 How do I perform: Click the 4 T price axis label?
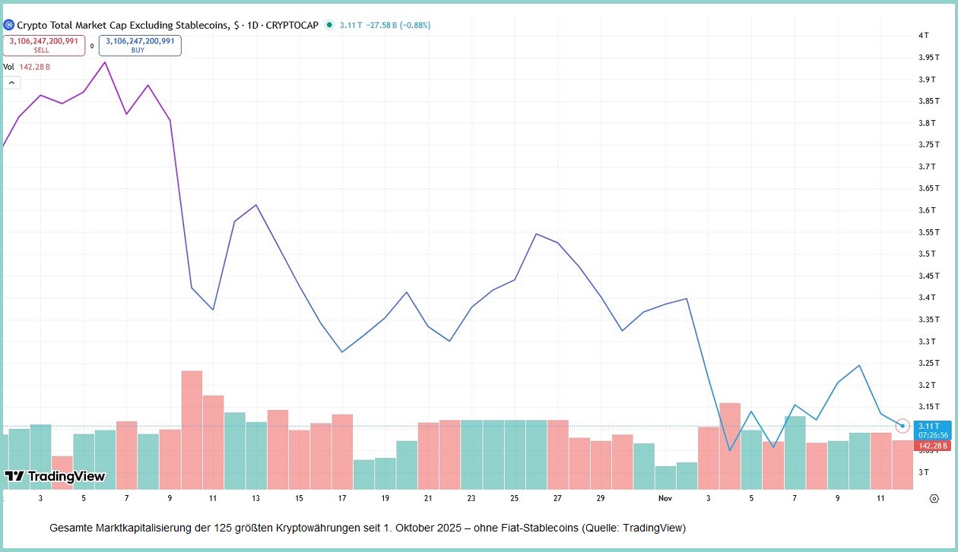(x=923, y=36)
